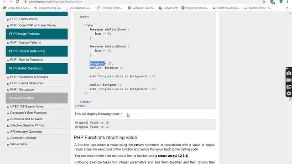
Task: Open PHP - Frame Works in the sidebar
Action: coord(24,19)
